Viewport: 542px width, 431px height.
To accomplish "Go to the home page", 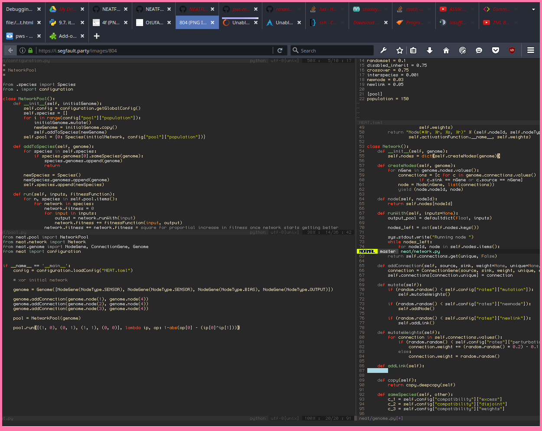I will point(446,50).
